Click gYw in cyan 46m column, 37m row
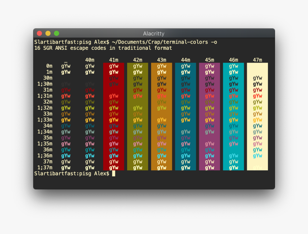 234,162
